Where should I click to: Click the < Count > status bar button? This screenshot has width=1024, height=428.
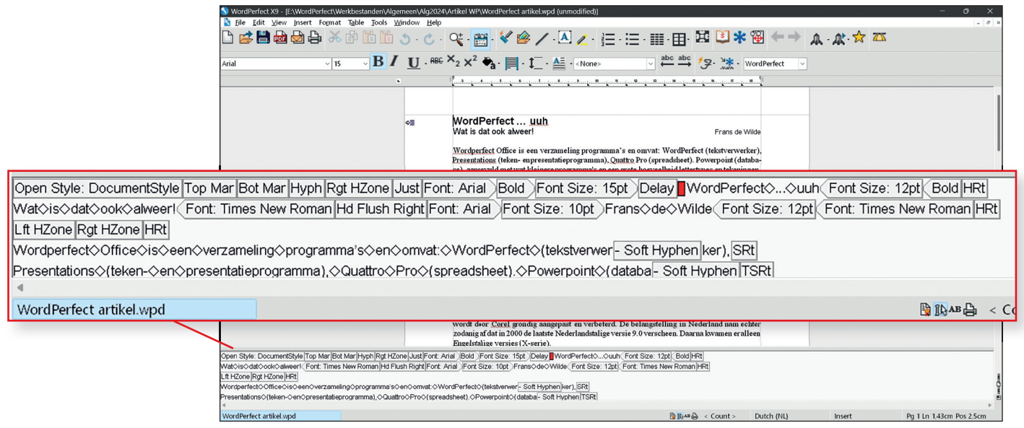(720, 416)
